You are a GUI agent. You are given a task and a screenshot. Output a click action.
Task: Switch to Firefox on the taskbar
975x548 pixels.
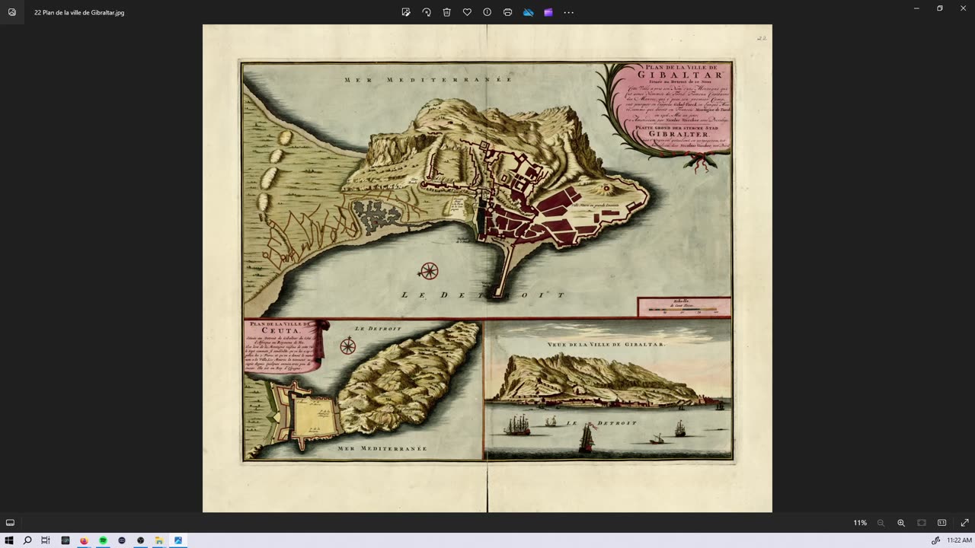pyautogui.click(x=84, y=540)
